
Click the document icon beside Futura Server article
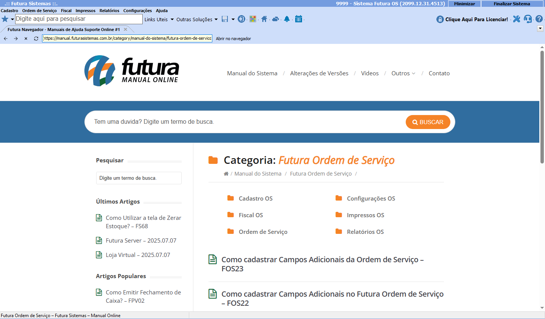99,240
